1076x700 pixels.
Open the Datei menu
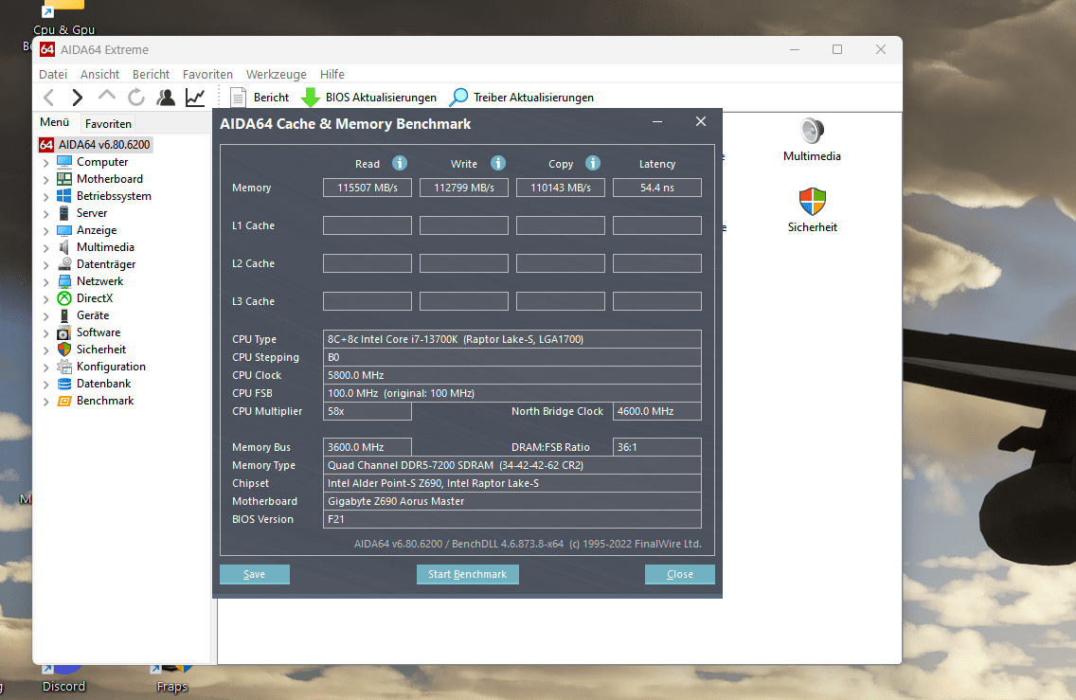point(53,74)
